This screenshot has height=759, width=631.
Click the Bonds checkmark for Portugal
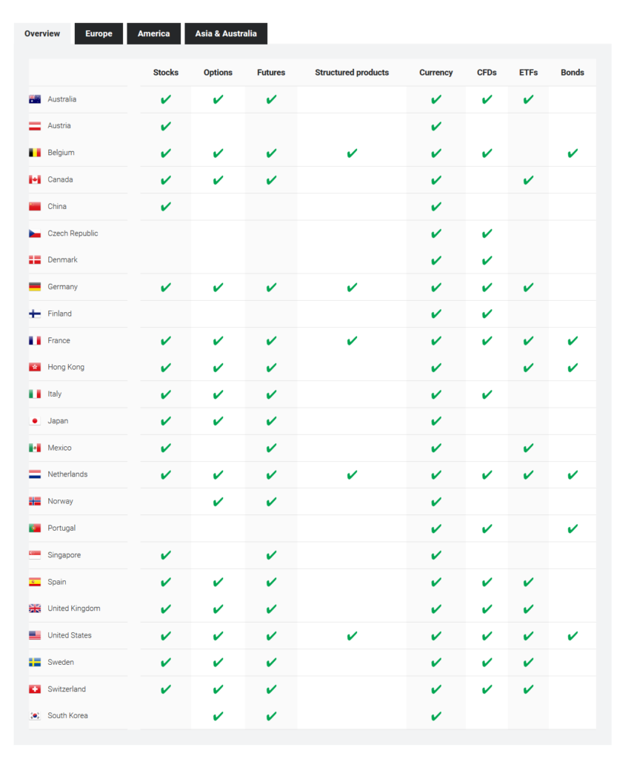click(x=572, y=528)
